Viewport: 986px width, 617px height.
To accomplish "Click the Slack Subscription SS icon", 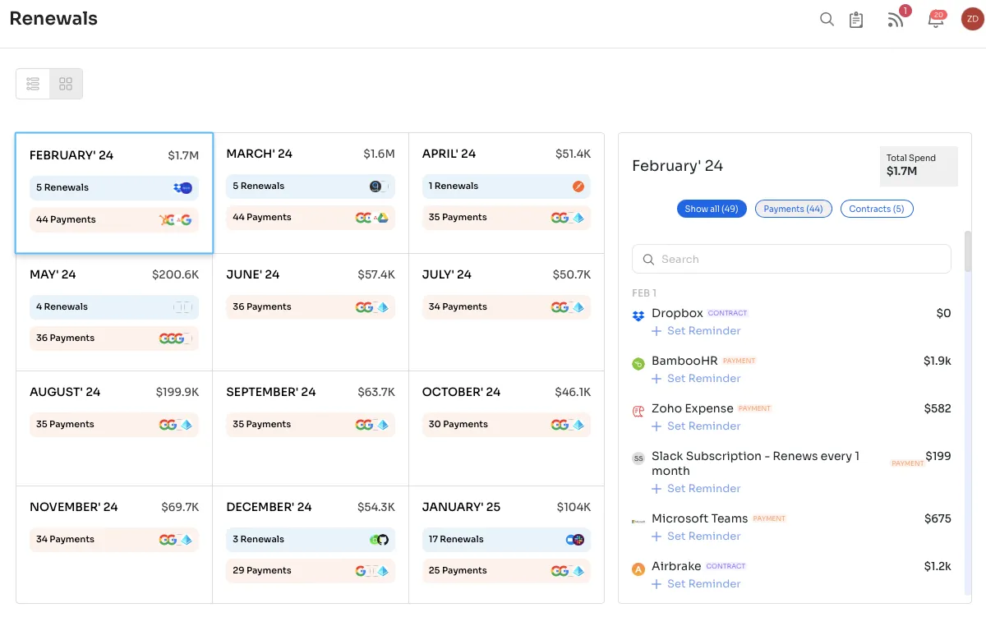I will pyautogui.click(x=638, y=458).
